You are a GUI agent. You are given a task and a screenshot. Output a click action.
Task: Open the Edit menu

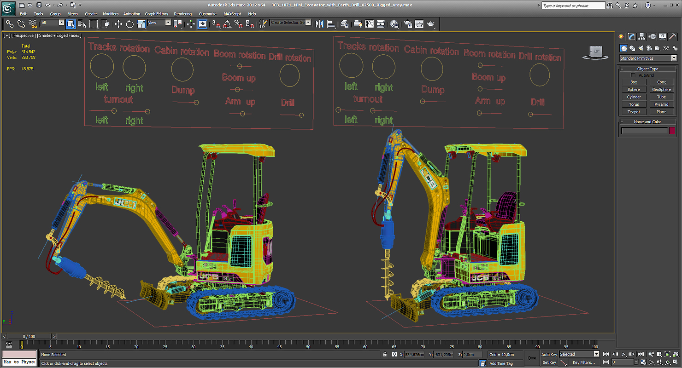click(x=24, y=14)
